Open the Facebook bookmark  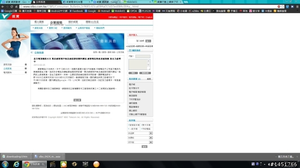point(76,11)
